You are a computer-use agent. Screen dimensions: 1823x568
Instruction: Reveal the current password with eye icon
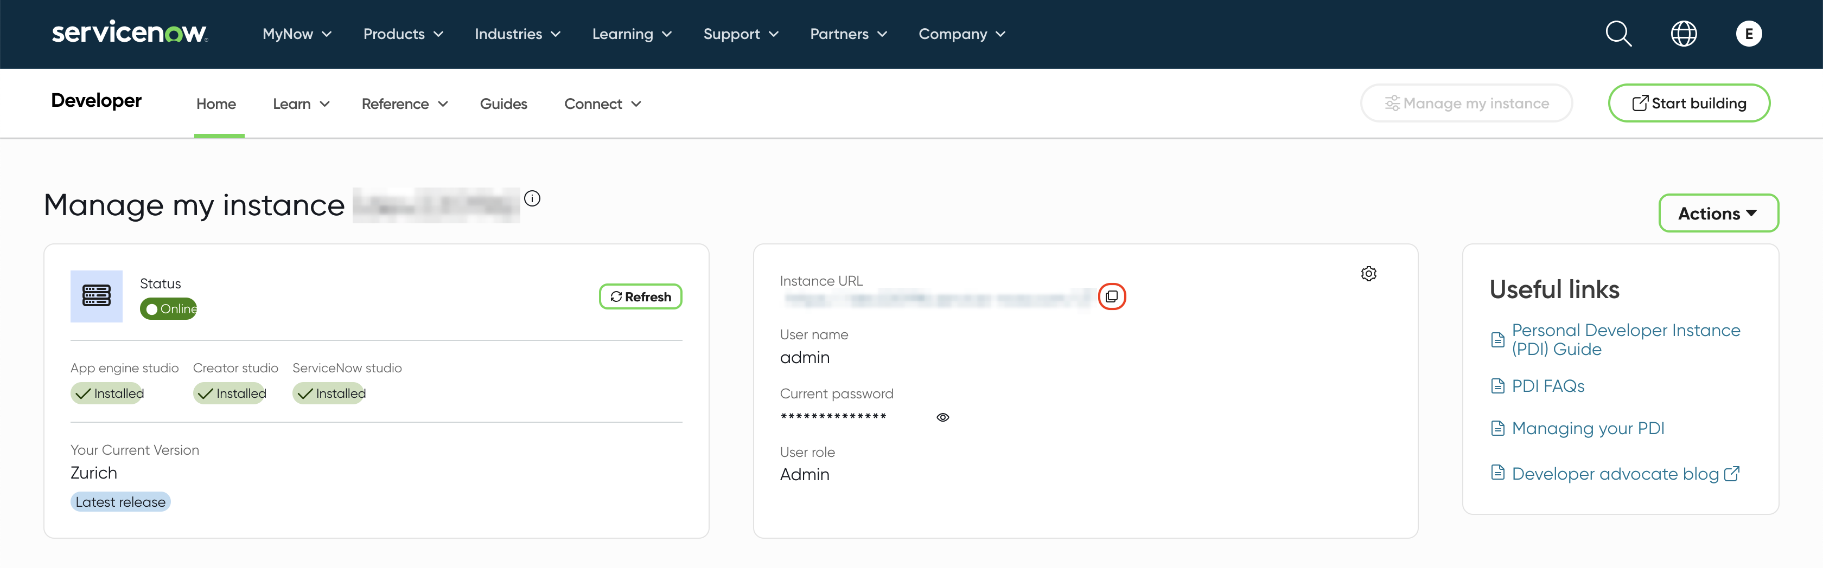coord(942,417)
